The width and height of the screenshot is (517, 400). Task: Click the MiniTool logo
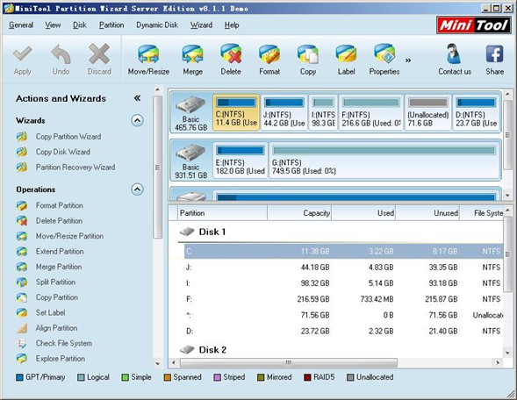473,25
